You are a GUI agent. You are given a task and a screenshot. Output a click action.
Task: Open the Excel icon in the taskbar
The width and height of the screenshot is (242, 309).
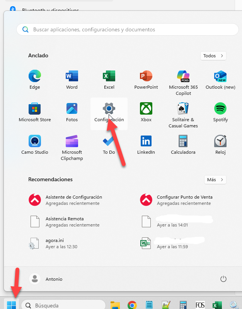pos(217,305)
